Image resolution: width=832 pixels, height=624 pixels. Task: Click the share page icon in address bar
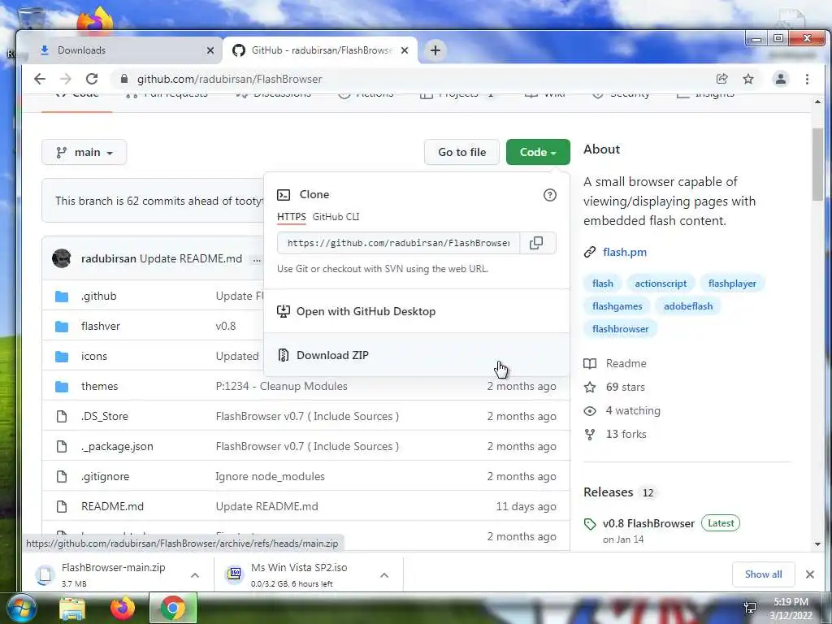(x=721, y=79)
